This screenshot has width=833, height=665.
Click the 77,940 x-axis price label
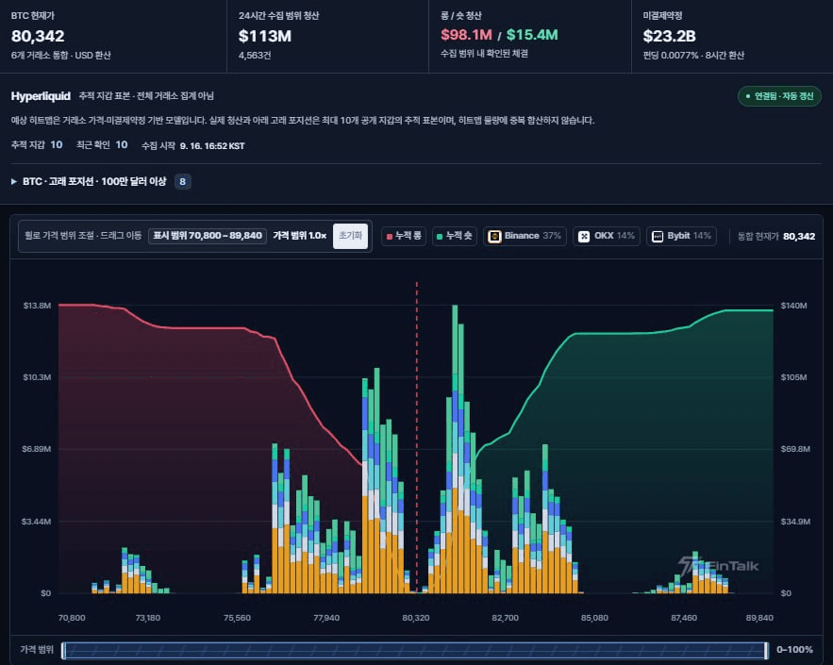click(326, 618)
